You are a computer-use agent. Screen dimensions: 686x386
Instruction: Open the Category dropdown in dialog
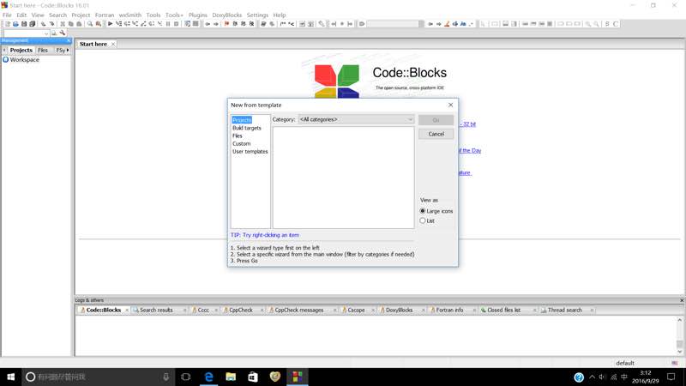tap(356, 119)
